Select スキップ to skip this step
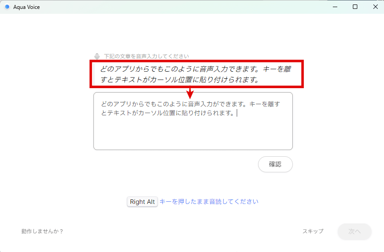The width and height of the screenshot is (384, 252). 313,232
